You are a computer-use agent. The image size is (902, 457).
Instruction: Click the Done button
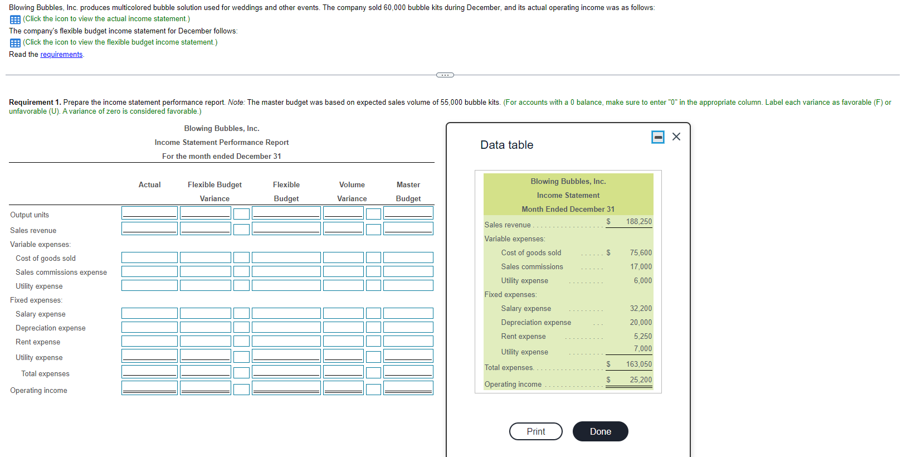[601, 431]
